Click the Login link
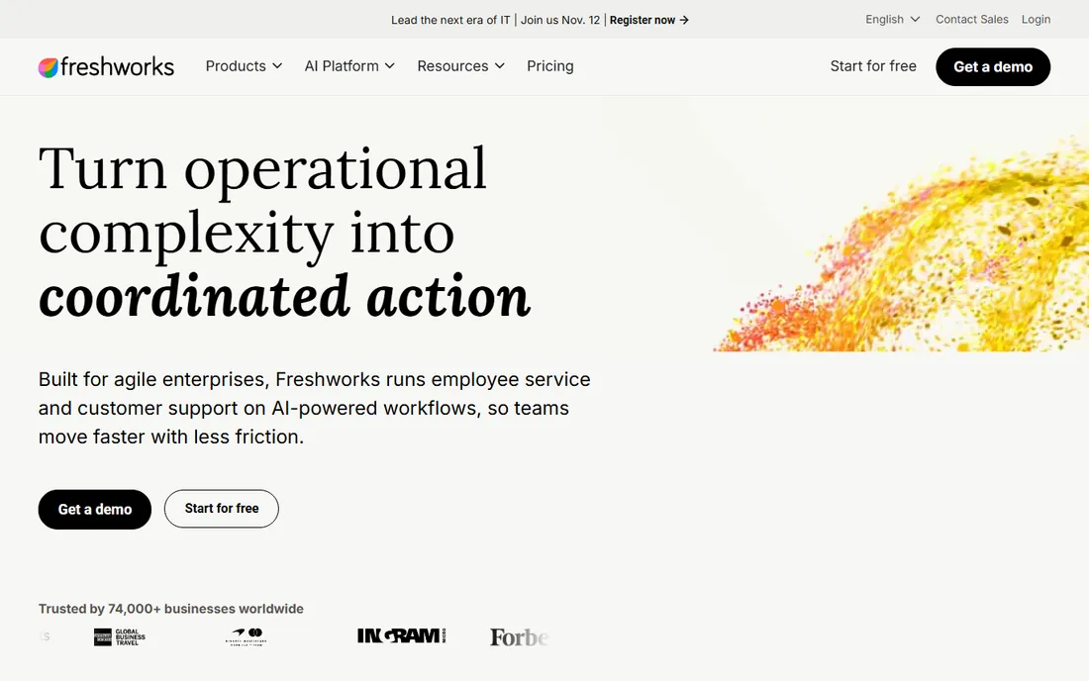This screenshot has height=681, width=1089. 1036,20
